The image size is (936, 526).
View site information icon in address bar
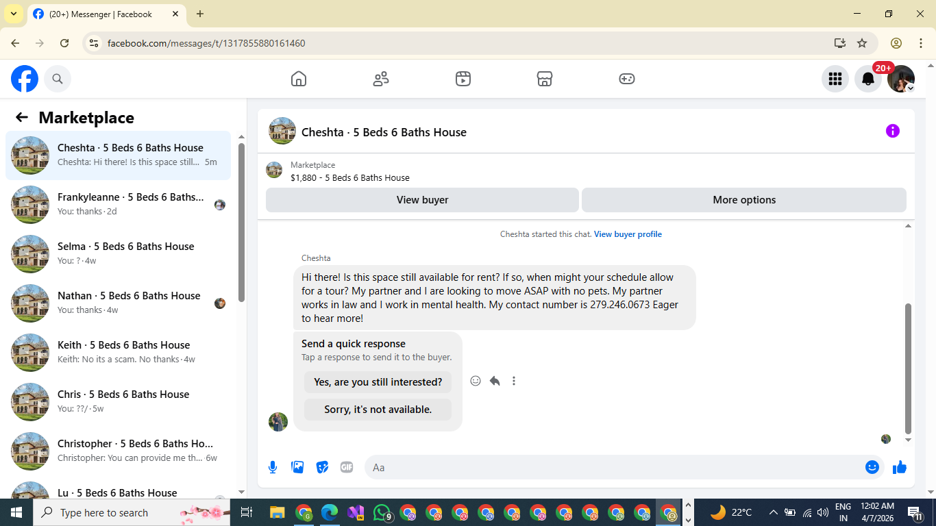pos(94,43)
